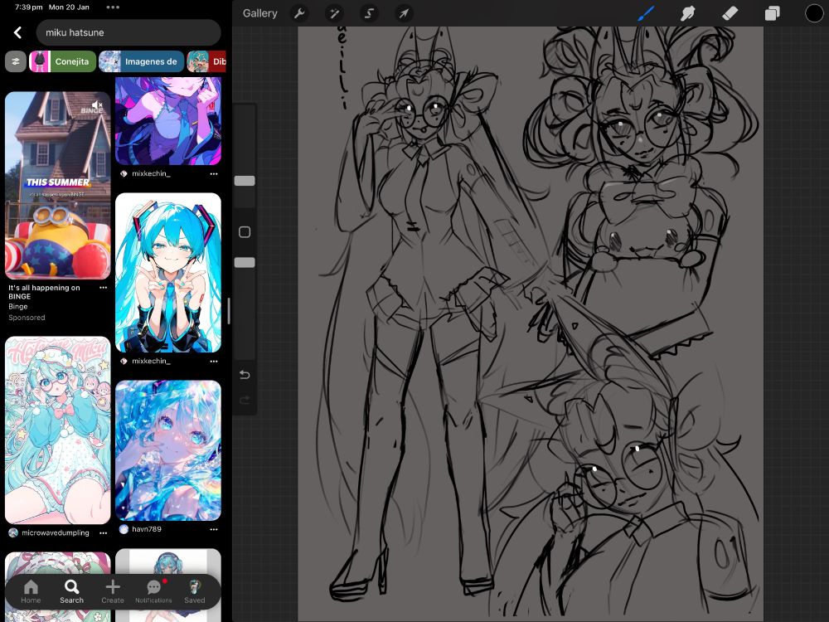
Task: Adjust the brush size slider handle
Action: click(x=245, y=181)
